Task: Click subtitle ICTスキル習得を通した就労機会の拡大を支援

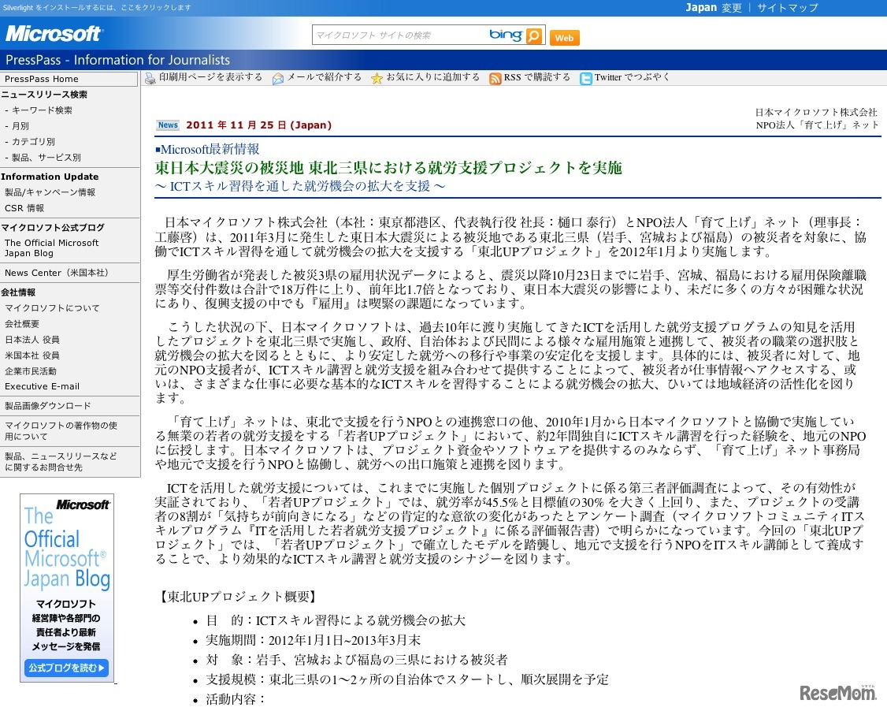Action: (300, 186)
